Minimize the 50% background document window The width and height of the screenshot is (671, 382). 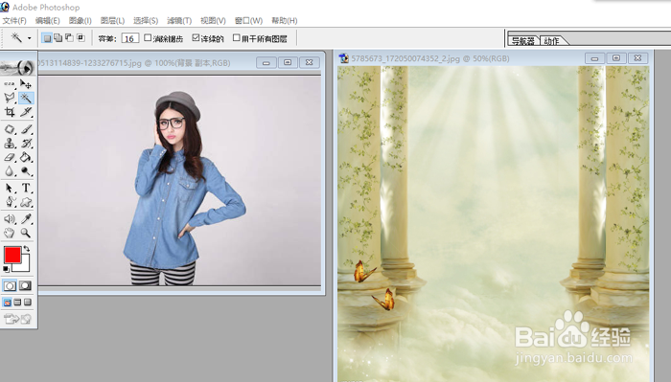(x=594, y=58)
